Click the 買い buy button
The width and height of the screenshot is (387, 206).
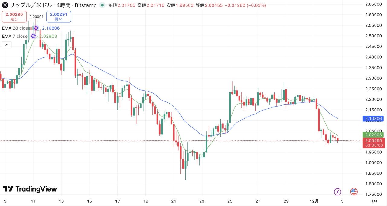click(x=59, y=17)
